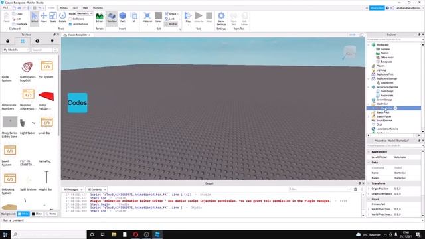Open the Terrain Editor

(x=100, y=18)
